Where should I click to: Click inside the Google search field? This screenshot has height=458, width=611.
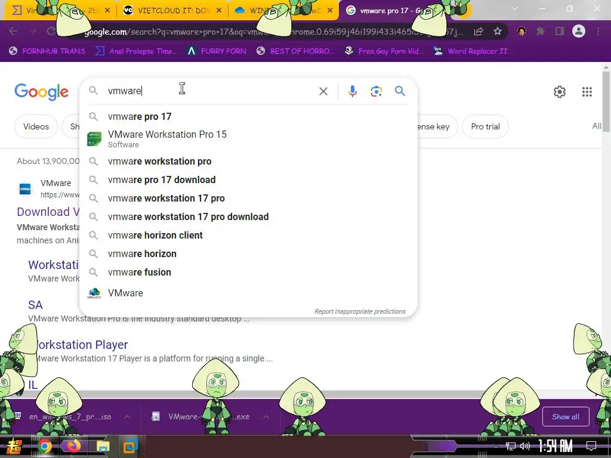pyautogui.click(x=211, y=91)
